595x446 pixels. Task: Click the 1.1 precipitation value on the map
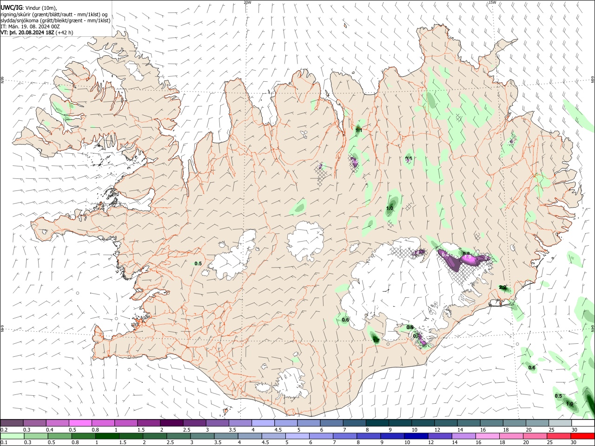point(359,131)
